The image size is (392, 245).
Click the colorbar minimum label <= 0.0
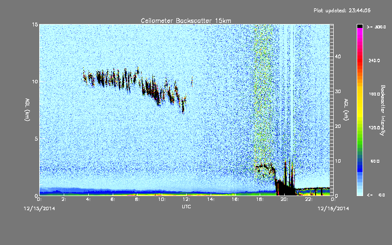376,195
